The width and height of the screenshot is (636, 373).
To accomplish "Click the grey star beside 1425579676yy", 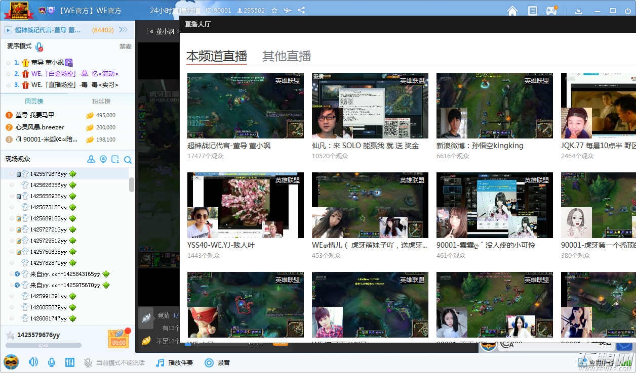I will [x=10, y=335].
